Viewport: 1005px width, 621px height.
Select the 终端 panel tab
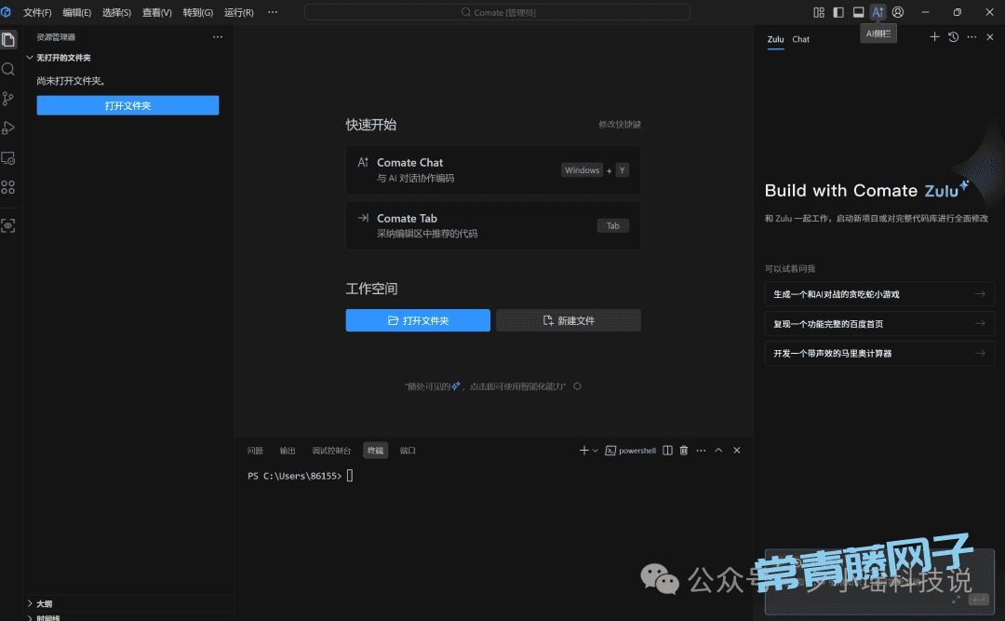coord(376,451)
